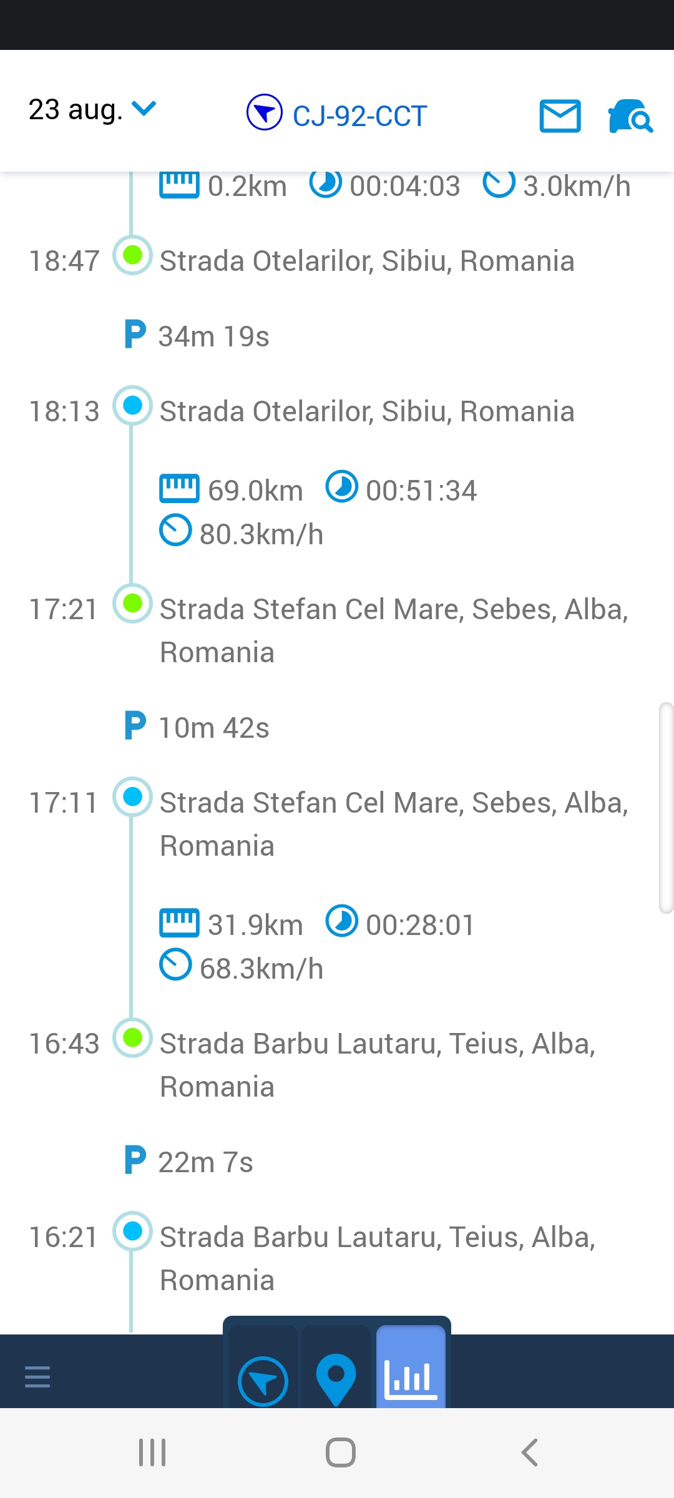Tap the 18:13 blue start marker
This screenshot has width=674, height=1498.
coord(132,406)
